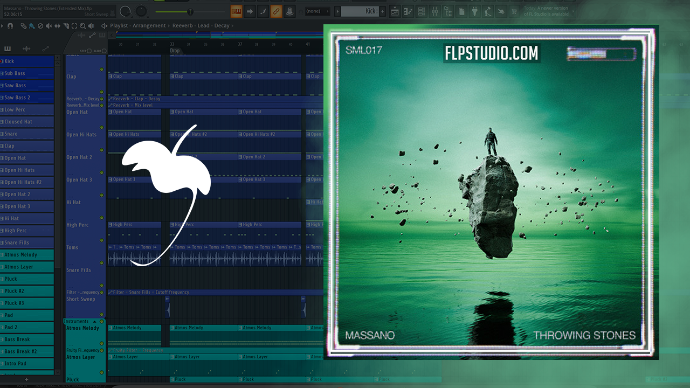Screen dimensions: 690x388
Task: Mute the Reeverb Mix level track
Action: pyautogui.click(x=102, y=105)
